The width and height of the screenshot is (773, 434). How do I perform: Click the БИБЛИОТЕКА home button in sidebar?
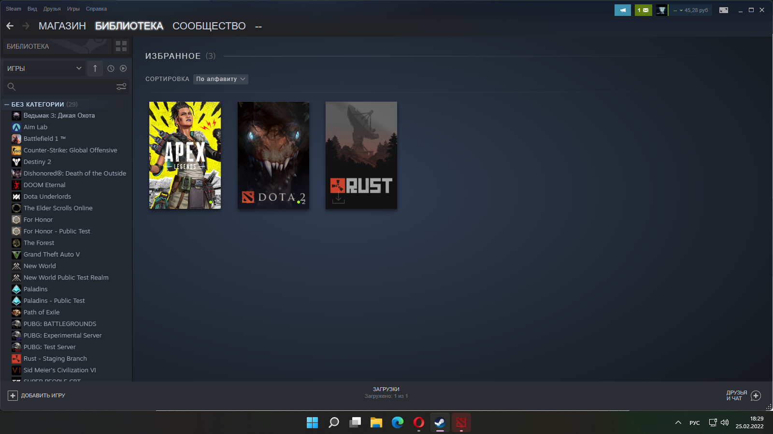tap(57, 46)
